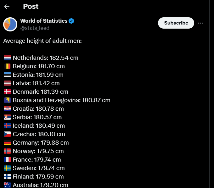The image size is (214, 188).
Task: Click the World of Statistics profile avatar
Action: [x=10, y=24]
